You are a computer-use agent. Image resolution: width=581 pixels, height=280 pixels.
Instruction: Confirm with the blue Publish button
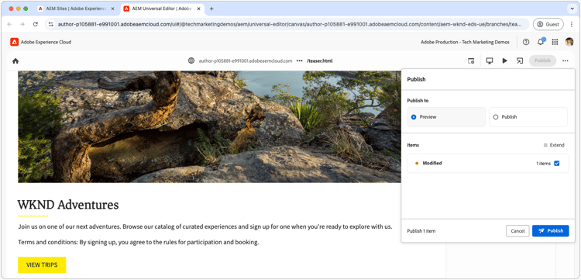551,230
